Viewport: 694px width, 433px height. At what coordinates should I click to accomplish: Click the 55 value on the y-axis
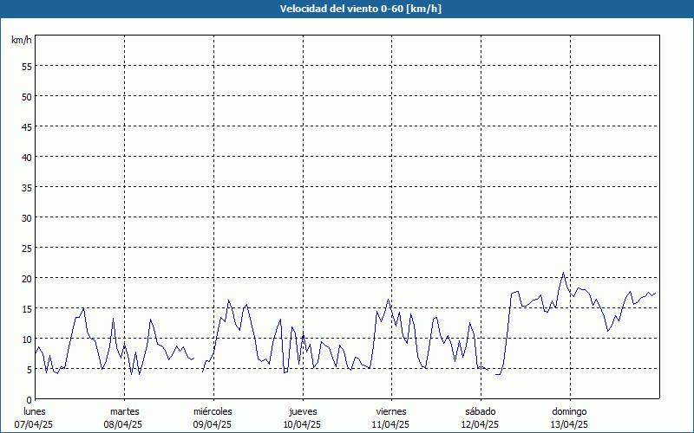27,67
